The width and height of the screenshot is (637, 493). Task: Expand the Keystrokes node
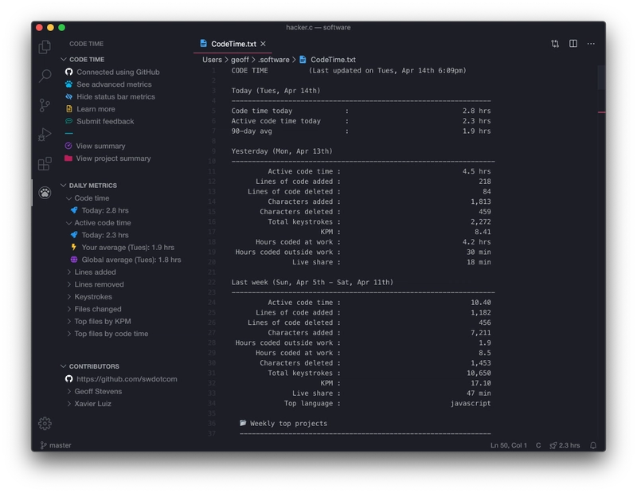click(x=69, y=297)
